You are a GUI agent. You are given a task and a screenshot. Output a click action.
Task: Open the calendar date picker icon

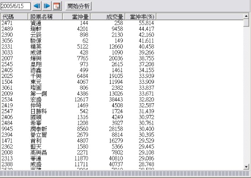point(57,6)
